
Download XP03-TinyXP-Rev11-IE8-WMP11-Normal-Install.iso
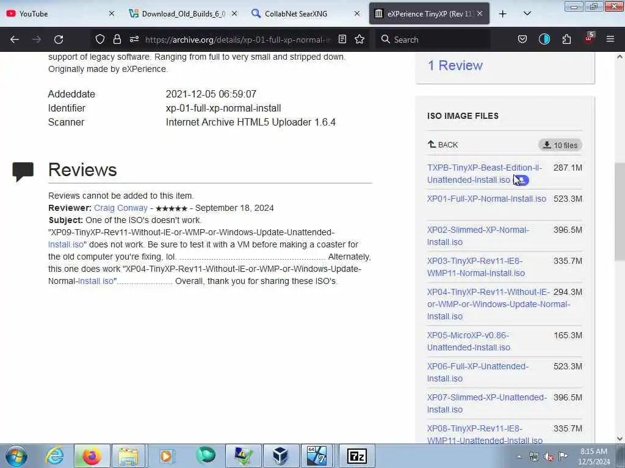[x=476, y=267]
